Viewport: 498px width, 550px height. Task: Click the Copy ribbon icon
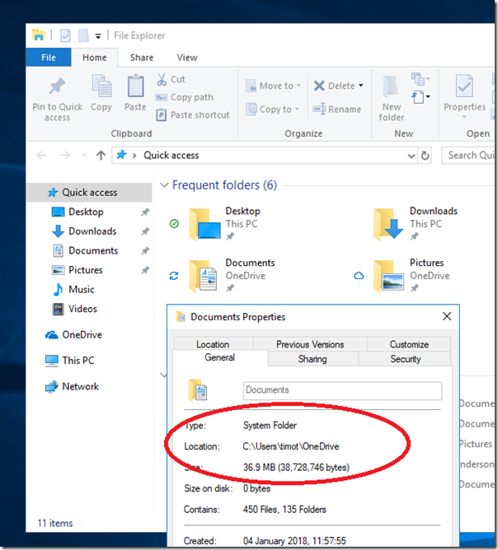(101, 86)
